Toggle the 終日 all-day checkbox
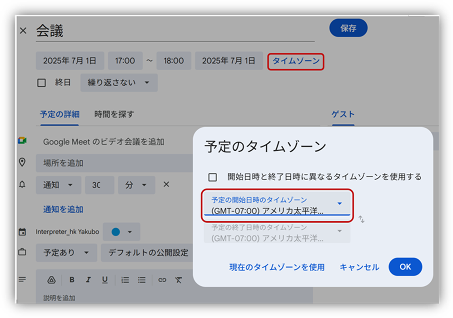This screenshot has height=318, width=453. click(x=42, y=83)
